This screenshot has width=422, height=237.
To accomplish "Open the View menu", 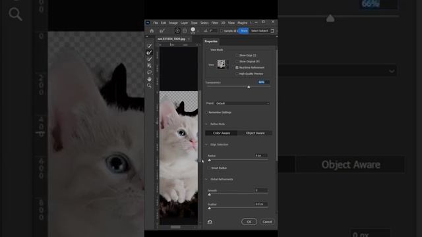I will click(x=231, y=23).
